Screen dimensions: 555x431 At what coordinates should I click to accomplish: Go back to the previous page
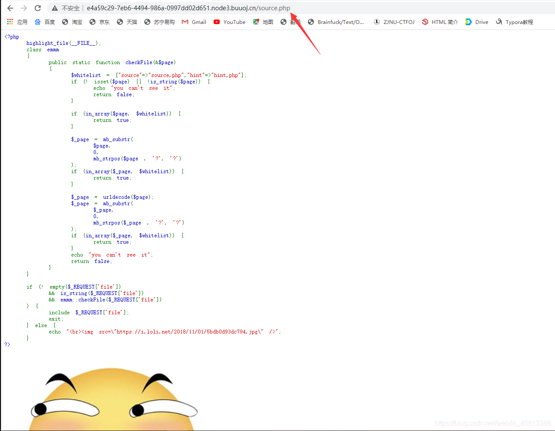coord(10,8)
